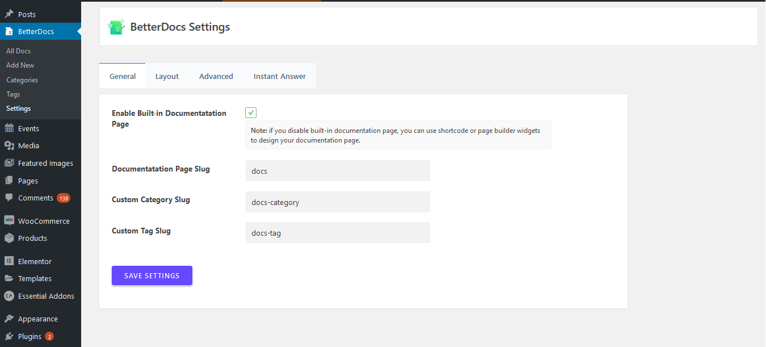Open the Instant Answer tab
The height and width of the screenshot is (347, 766).
pos(280,76)
